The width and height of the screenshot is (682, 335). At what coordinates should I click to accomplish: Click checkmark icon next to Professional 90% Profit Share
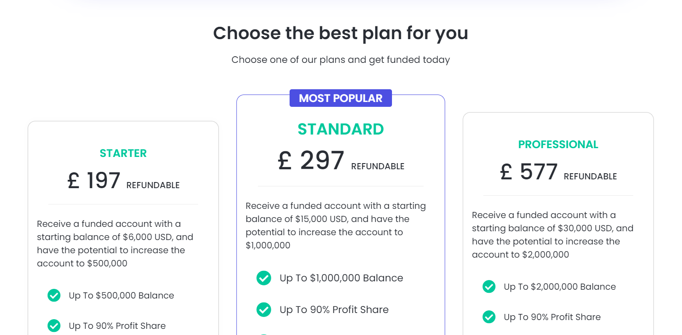click(489, 317)
